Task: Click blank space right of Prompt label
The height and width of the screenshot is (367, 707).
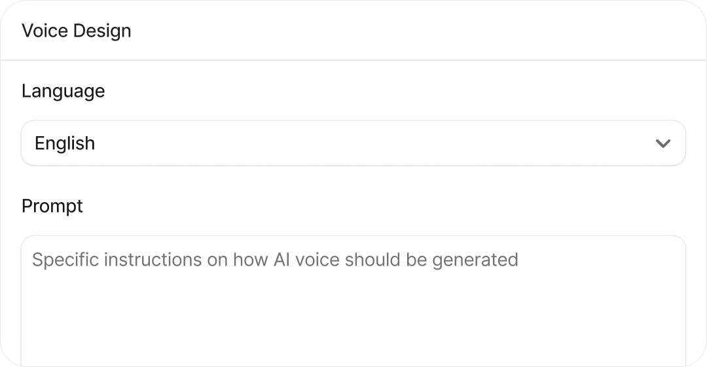Action: point(327,206)
